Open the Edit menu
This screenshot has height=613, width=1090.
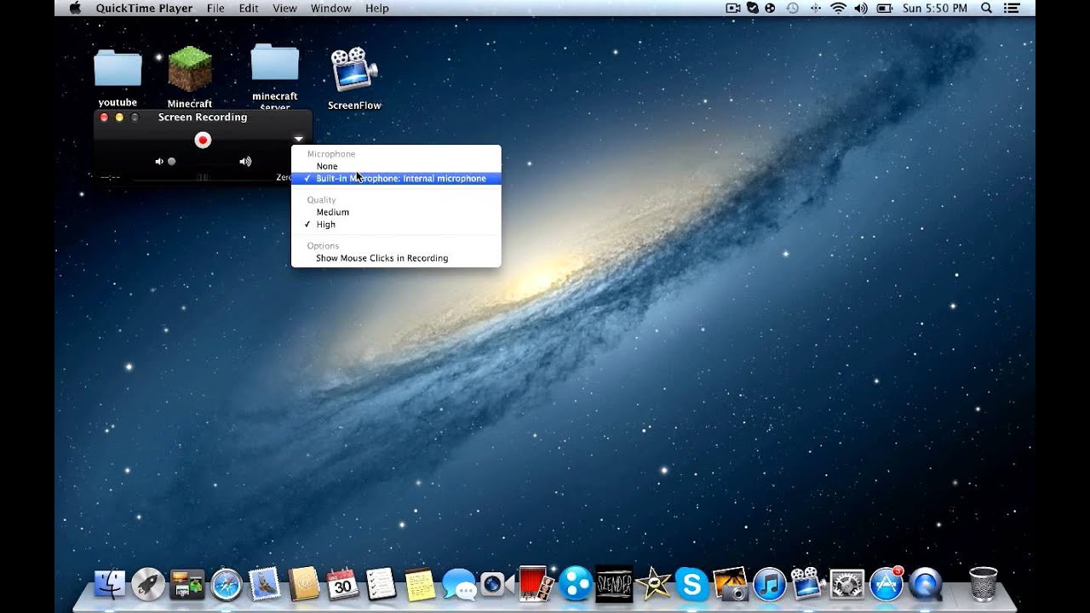(249, 9)
